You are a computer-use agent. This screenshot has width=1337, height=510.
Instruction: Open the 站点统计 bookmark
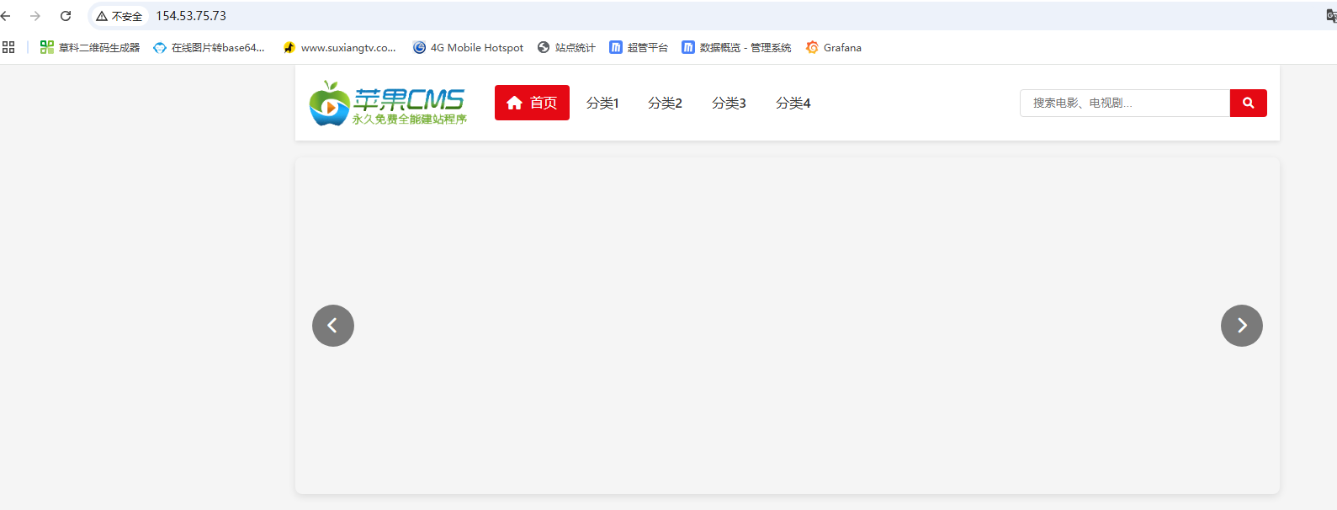click(566, 48)
